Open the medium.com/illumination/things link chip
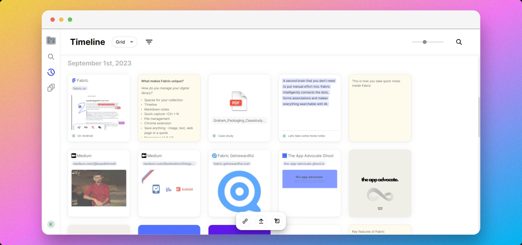The width and height of the screenshot is (522, 245). 169,164
